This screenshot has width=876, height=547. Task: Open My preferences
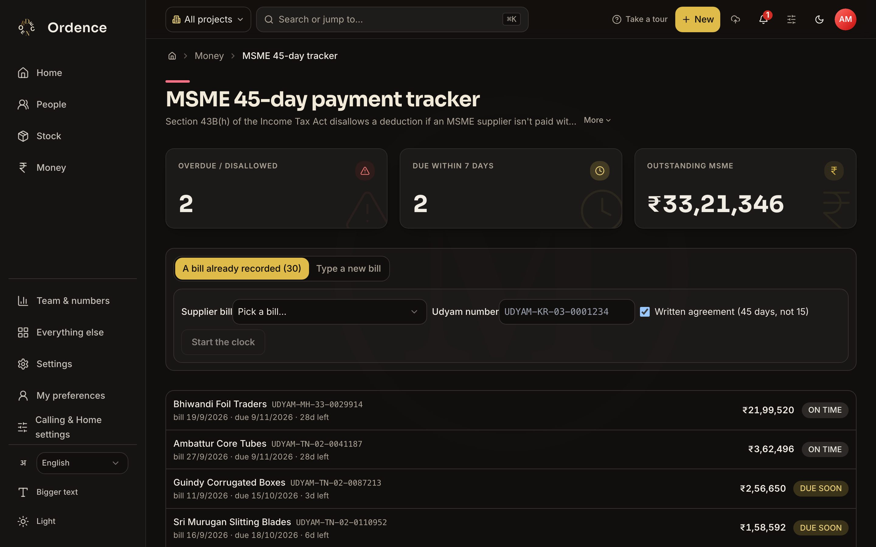click(x=72, y=395)
